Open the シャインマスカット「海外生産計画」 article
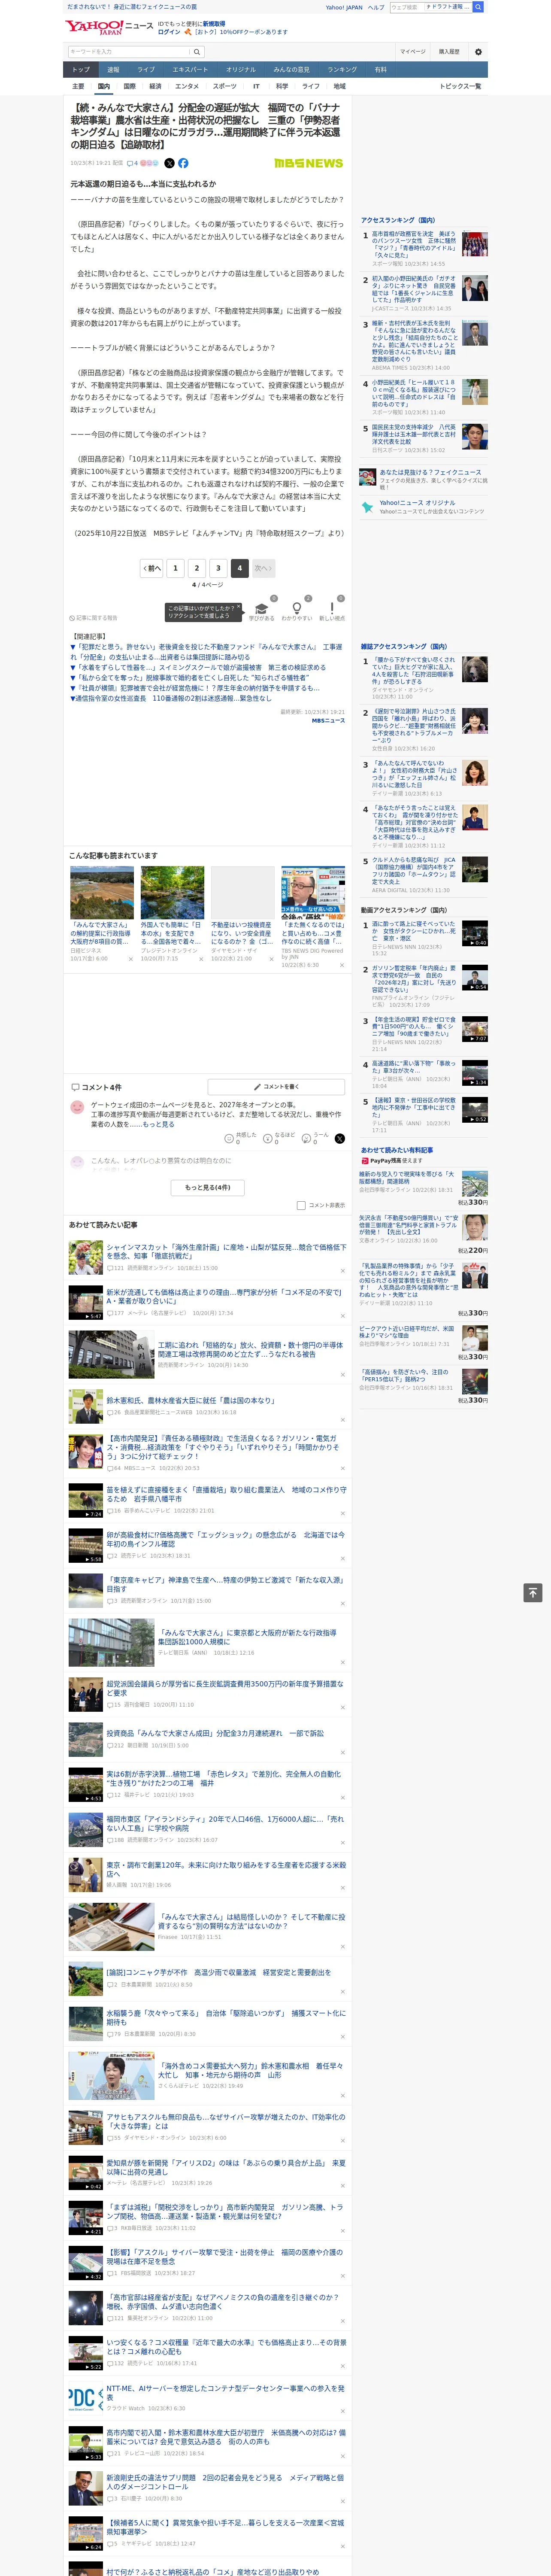 227,1251
